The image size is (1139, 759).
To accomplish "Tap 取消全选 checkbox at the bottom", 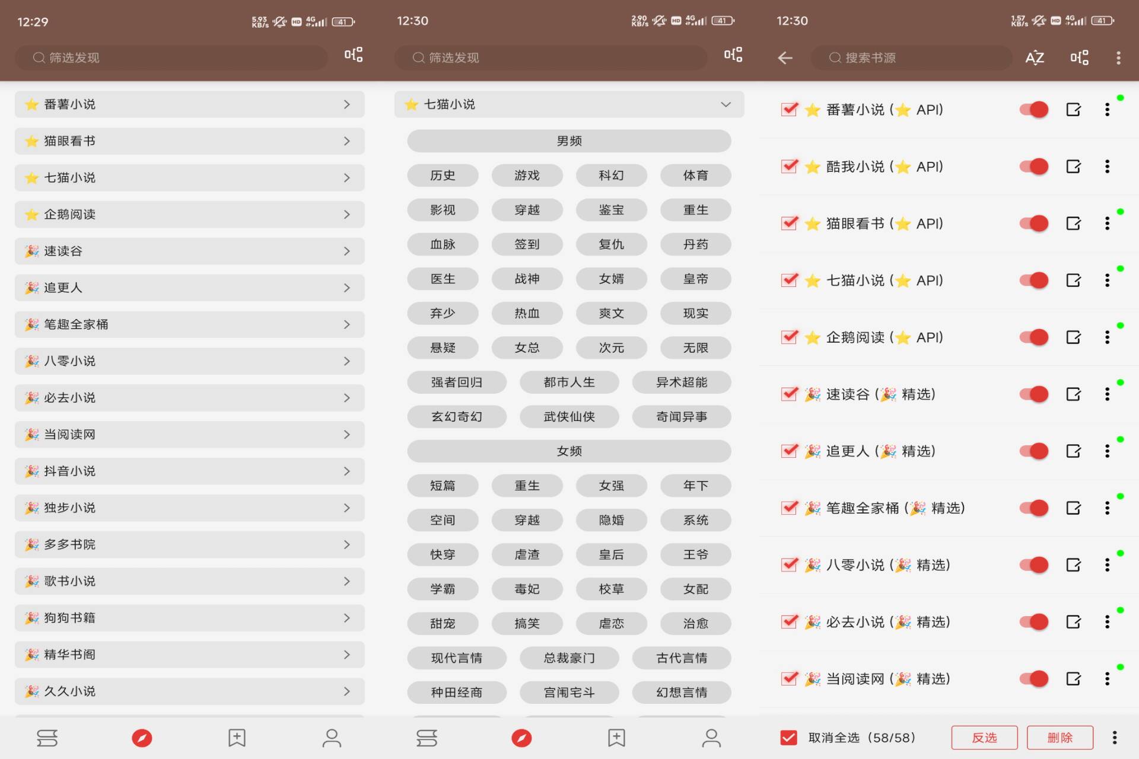I will [788, 737].
